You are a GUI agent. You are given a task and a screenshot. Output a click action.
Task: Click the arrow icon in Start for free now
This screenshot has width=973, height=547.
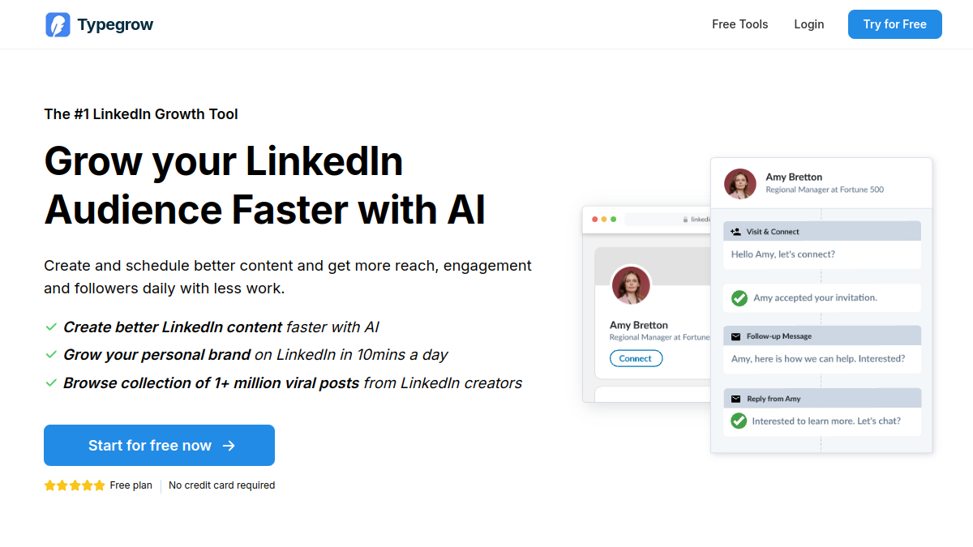point(229,446)
